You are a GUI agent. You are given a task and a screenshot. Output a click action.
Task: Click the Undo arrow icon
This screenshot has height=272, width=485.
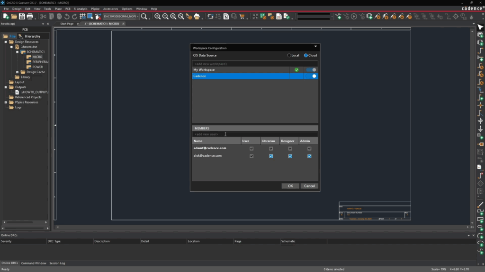(x=67, y=17)
